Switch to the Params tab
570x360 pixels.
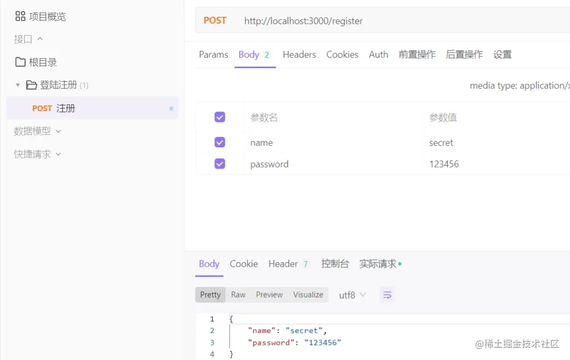213,54
